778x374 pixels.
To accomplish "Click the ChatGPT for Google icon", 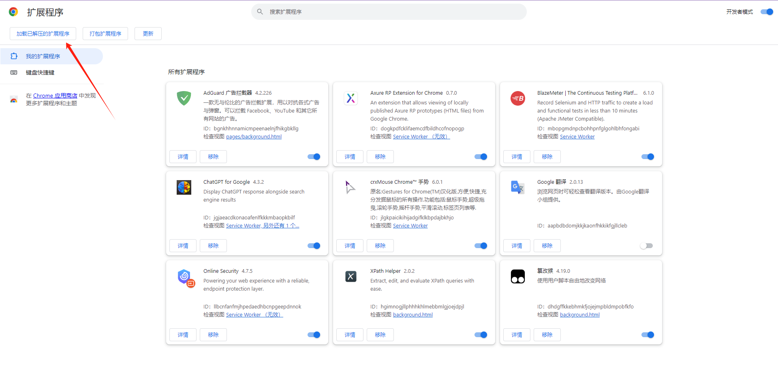I will point(184,187).
